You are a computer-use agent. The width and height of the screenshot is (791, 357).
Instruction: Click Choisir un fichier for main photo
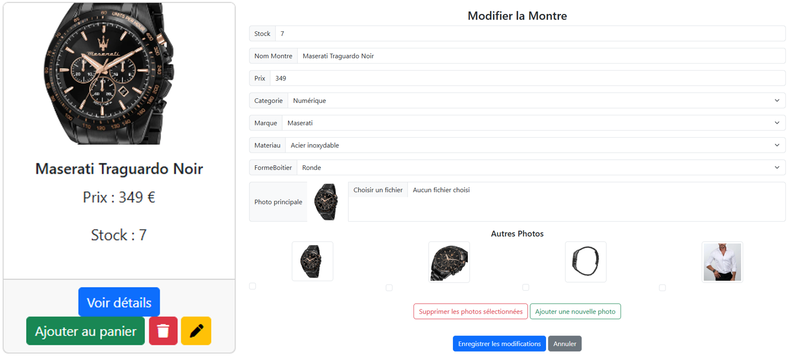click(x=378, y=190)
